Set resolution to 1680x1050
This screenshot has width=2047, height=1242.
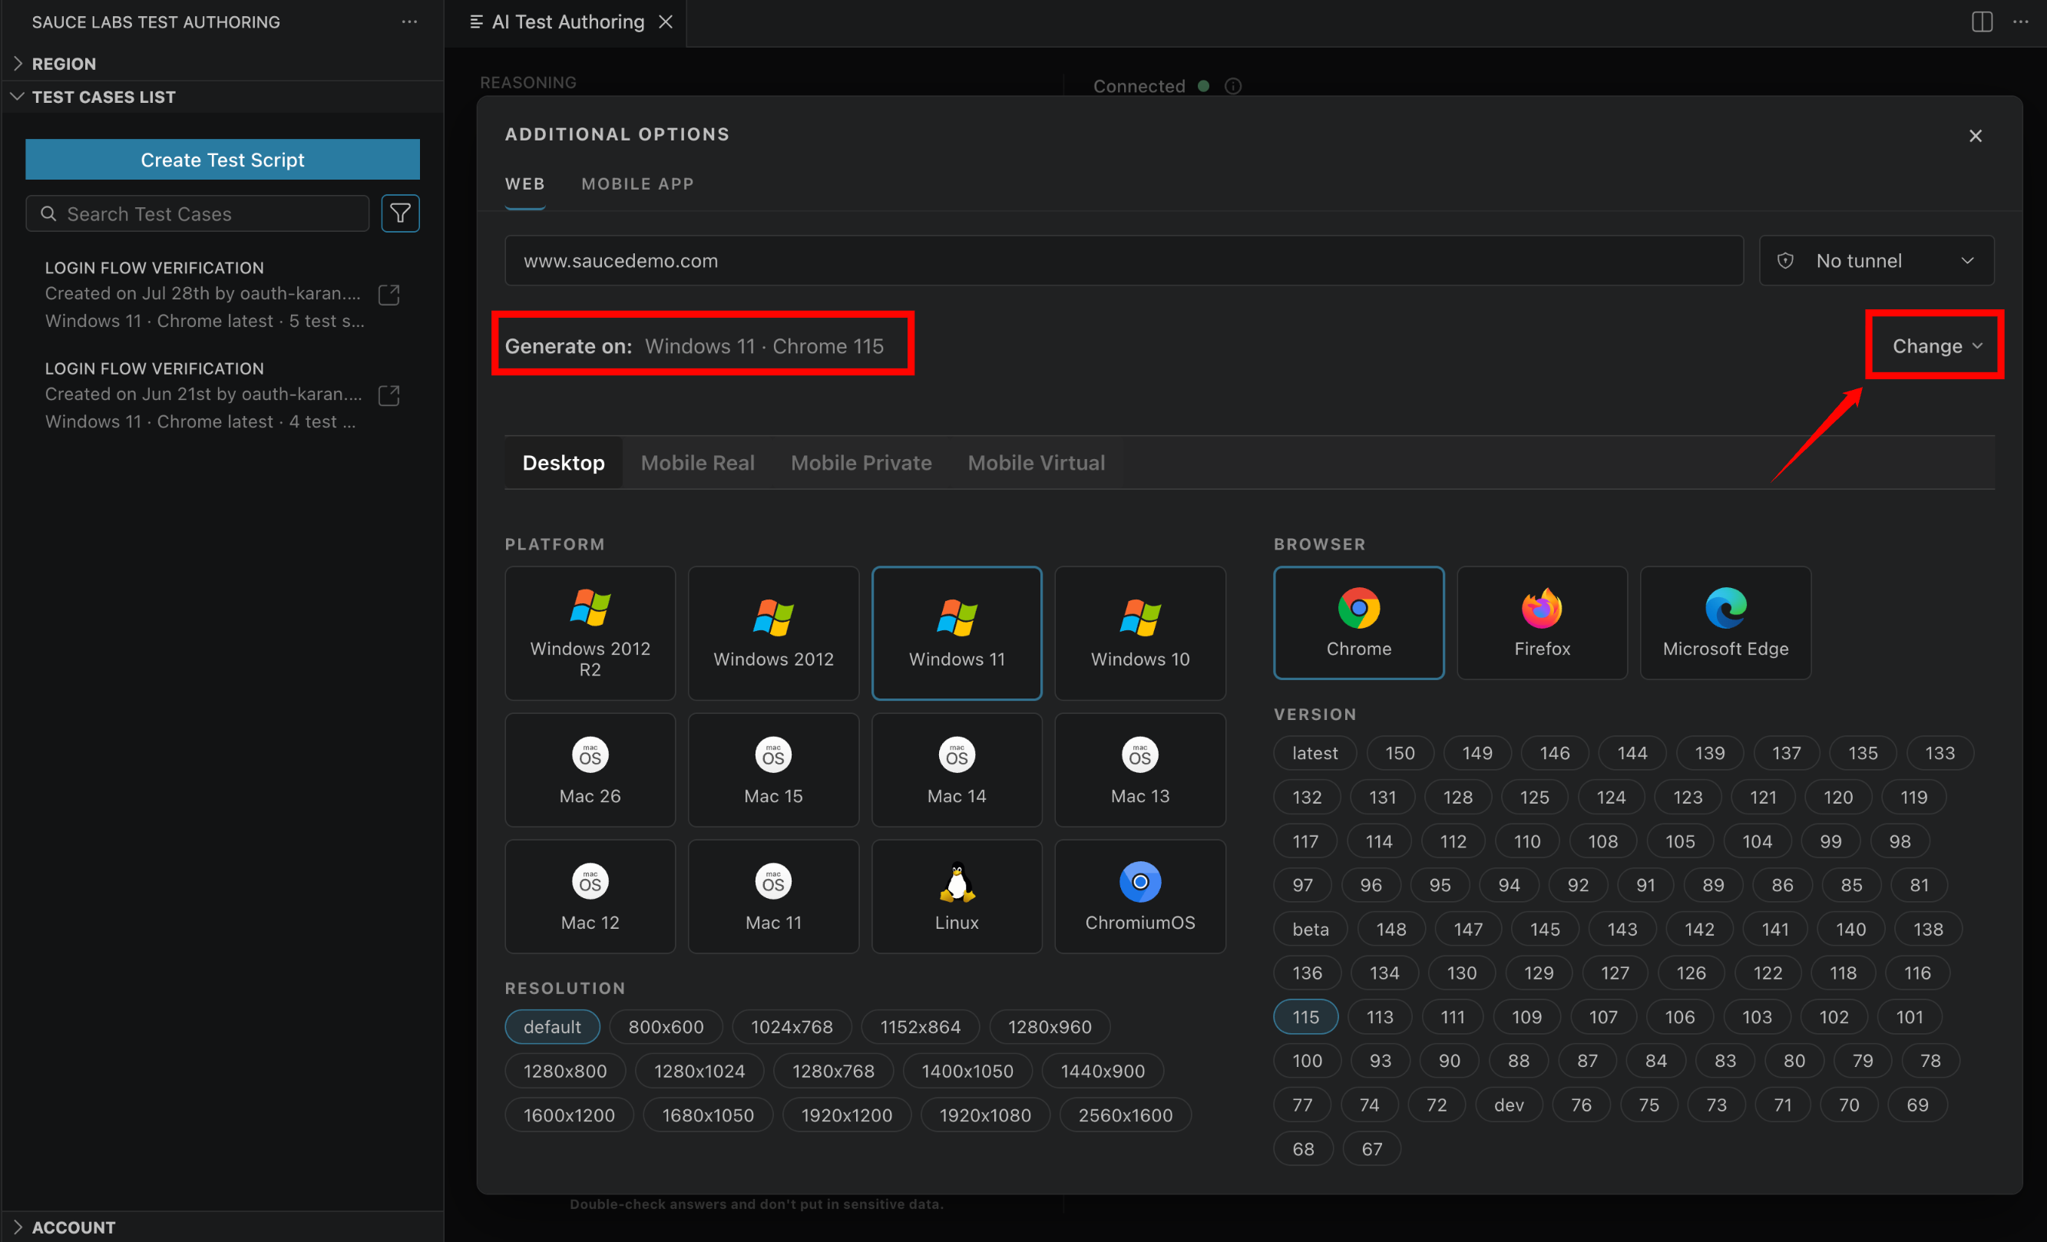(x=708, y=1114)
